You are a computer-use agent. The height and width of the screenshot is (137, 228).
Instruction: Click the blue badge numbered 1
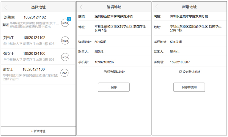[x=69, y=19]
